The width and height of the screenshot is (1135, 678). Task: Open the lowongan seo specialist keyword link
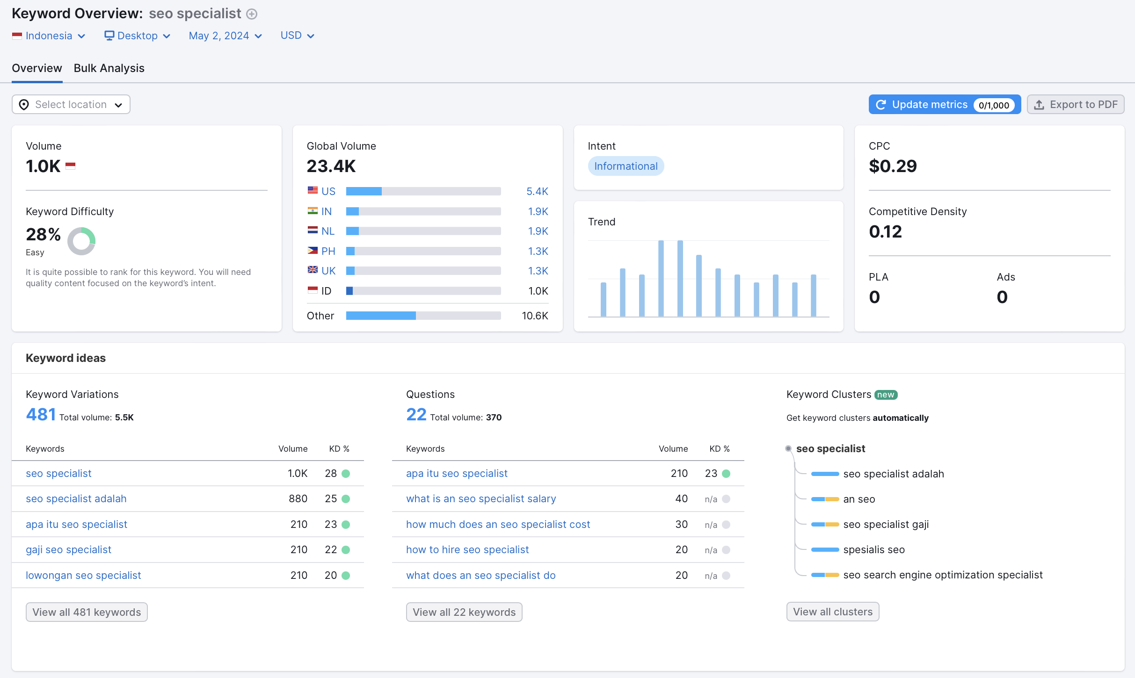[83, 575]
